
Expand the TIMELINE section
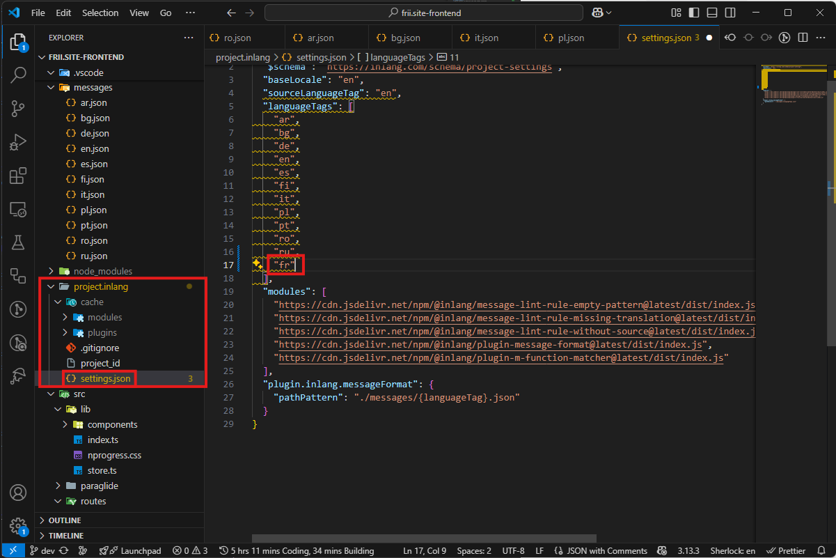point(119,536)
